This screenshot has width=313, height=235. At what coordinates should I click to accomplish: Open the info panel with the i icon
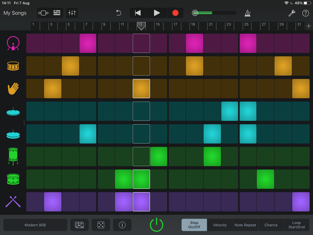click(x=122, y=225)
